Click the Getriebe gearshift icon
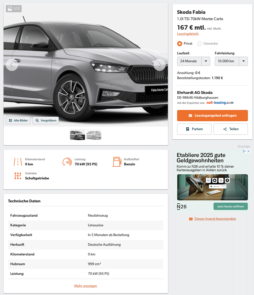254x295 pixels. click(x=18, y=176)
